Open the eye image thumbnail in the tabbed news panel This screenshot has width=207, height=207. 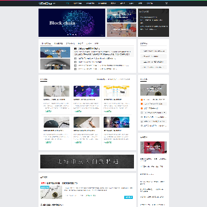(55, 64)
